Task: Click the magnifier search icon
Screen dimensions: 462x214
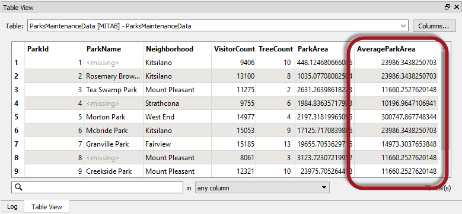Action: pos(18,187)
